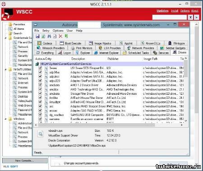Viewport: 203px width, 171px height.
Task: Open the File menu in Autoruns
Action: [x=37, y=31]
